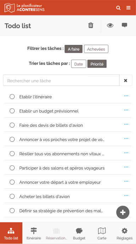
Task: Open the Budget piggy bank tab
Action: (x=79, y=233)
